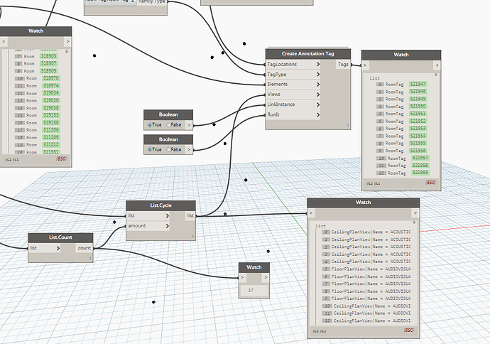Click RoomTag element ID 521956
Viewport: 490px width, 344px height.
point(418,151)
